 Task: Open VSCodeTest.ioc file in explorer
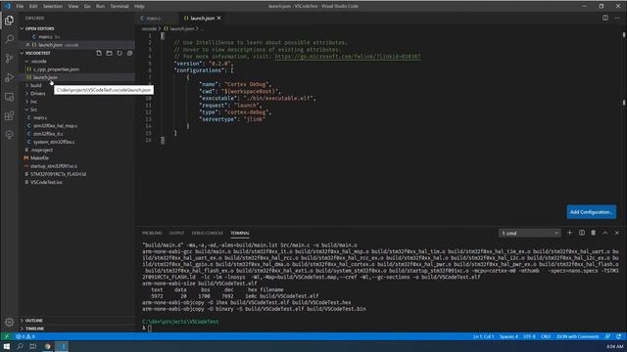point(46,182)
